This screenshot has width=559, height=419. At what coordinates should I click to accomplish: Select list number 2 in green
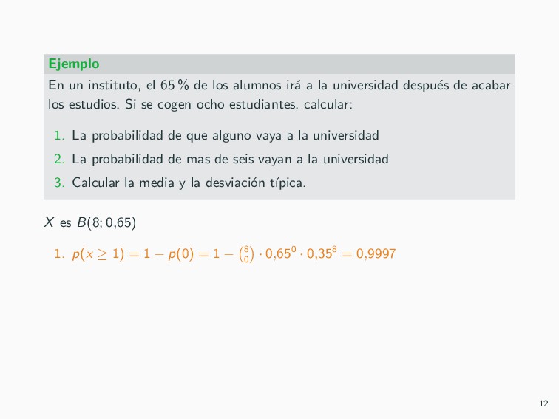click(x=59, y=159)
